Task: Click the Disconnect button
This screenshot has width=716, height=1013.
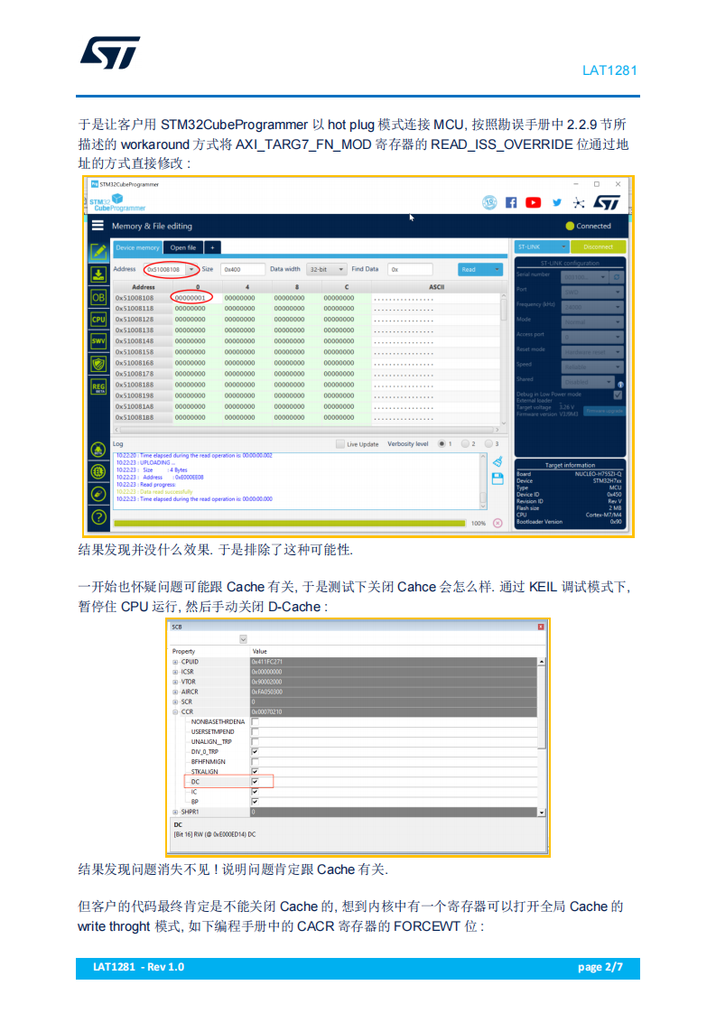Action: 598,246
